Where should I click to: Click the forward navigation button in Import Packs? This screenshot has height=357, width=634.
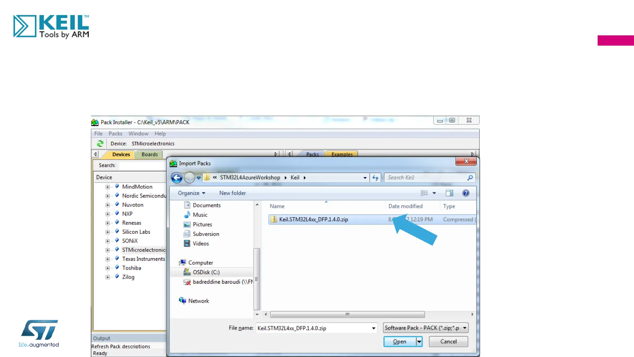coord(189,178)
